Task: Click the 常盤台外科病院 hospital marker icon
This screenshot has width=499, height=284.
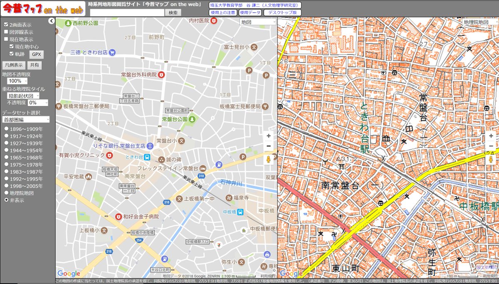Action: (x=161, y=75)
